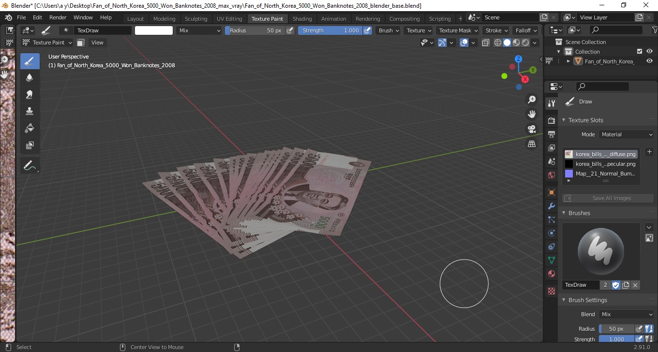Toggle X-ray view in viewport header
The height and width of the screenshot is (352, 658).
click(486, 43)
